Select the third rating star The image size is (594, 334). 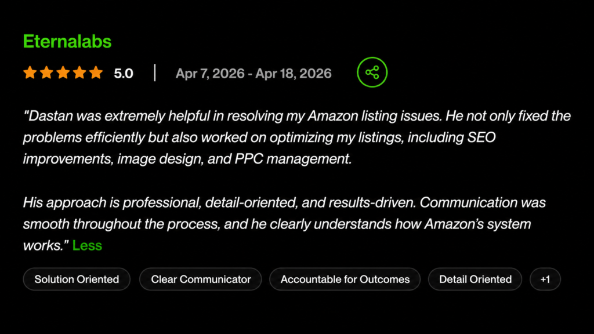pos(63,73)
